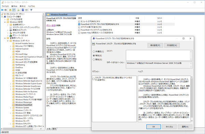Screen dimensions: 205x134
Task: Select the Windows Media Player folder
Action: [x=23, y=97]
